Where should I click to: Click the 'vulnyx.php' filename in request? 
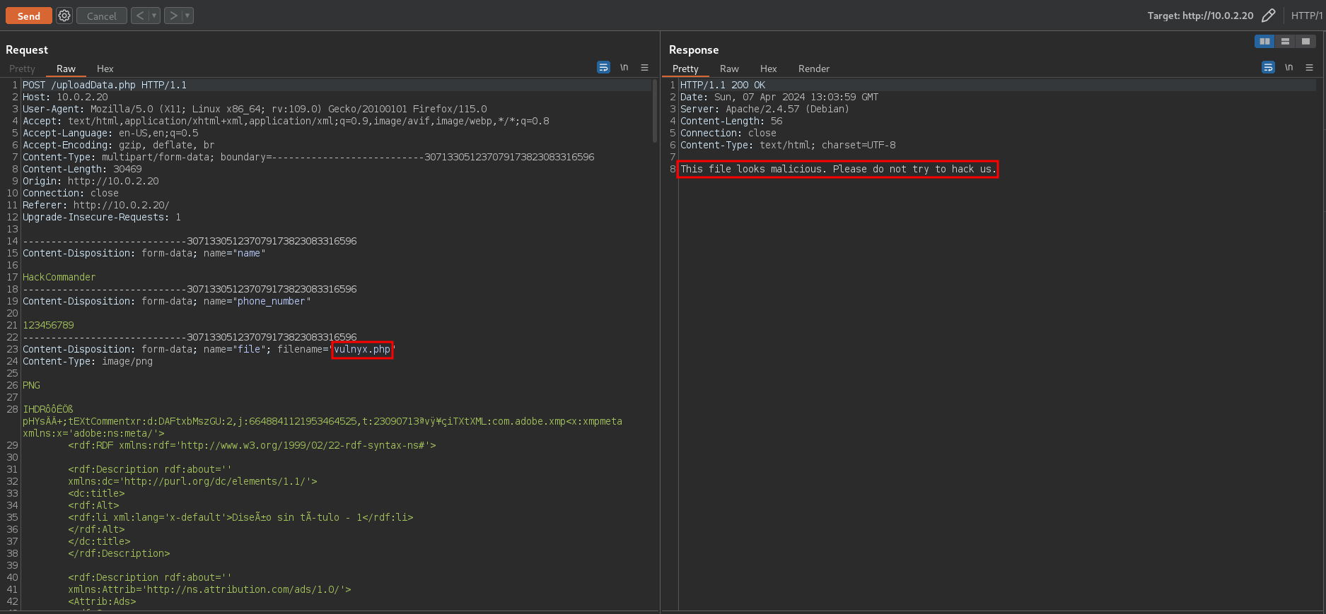(362, 349)
